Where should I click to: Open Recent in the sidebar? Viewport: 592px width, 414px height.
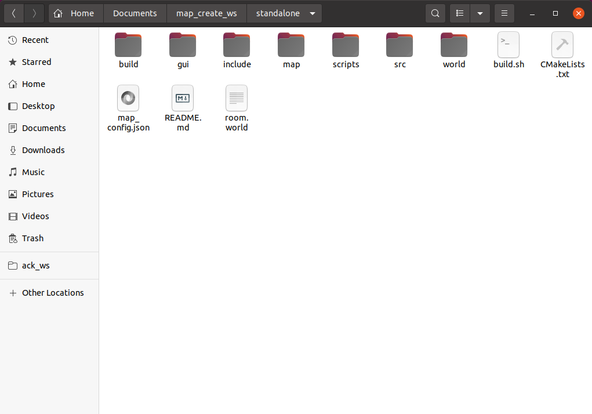[x=49, y=40]
